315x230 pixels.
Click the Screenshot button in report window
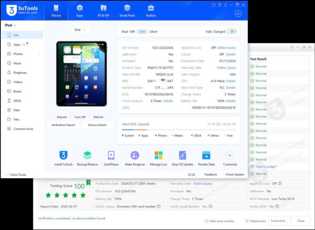(278, 221)
